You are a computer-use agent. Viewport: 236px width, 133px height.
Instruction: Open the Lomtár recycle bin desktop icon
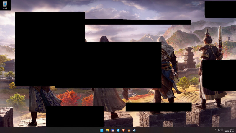click(x=5, y=5)
